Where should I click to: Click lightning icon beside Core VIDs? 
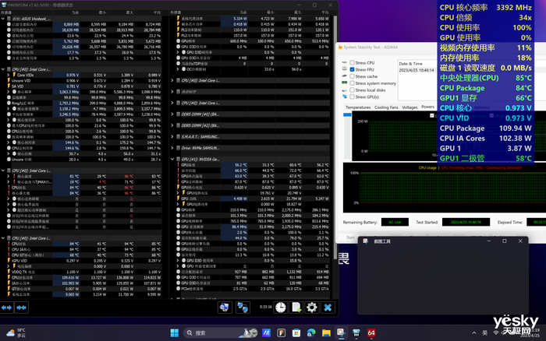[x=14, y=75]
